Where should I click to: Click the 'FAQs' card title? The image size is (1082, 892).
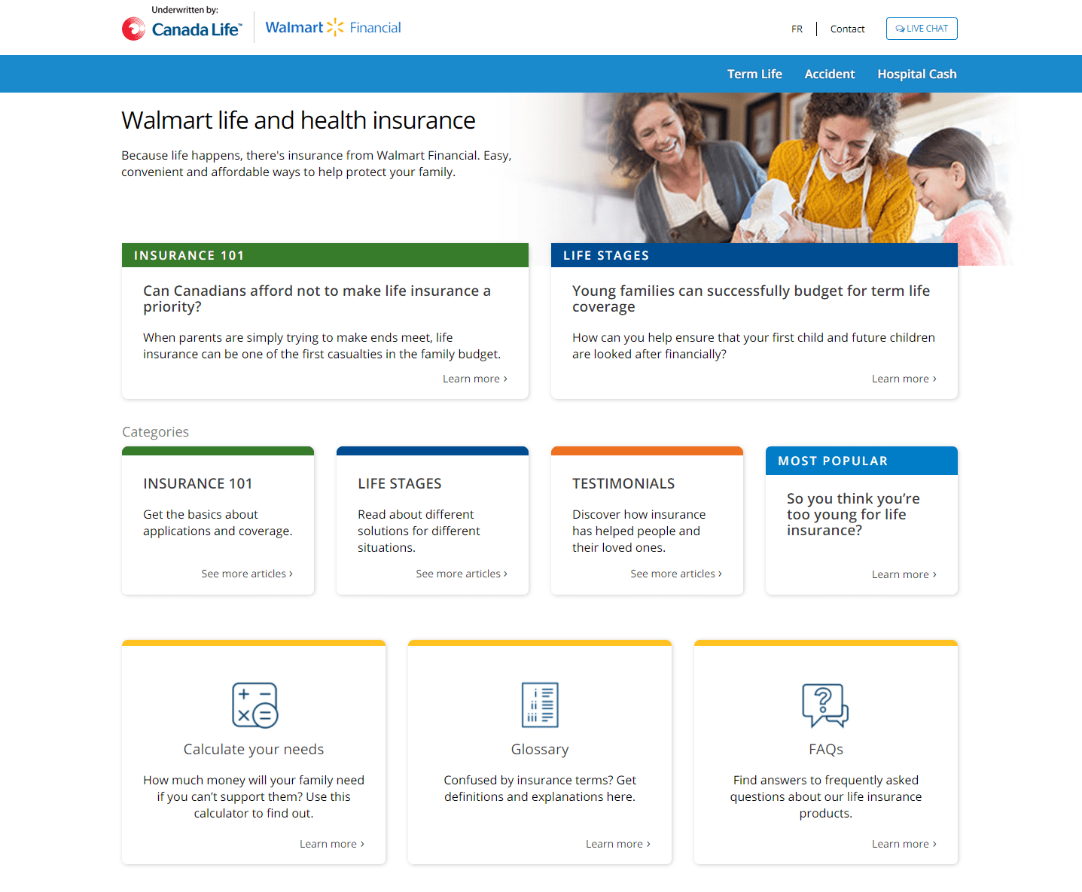coord(826,750)
